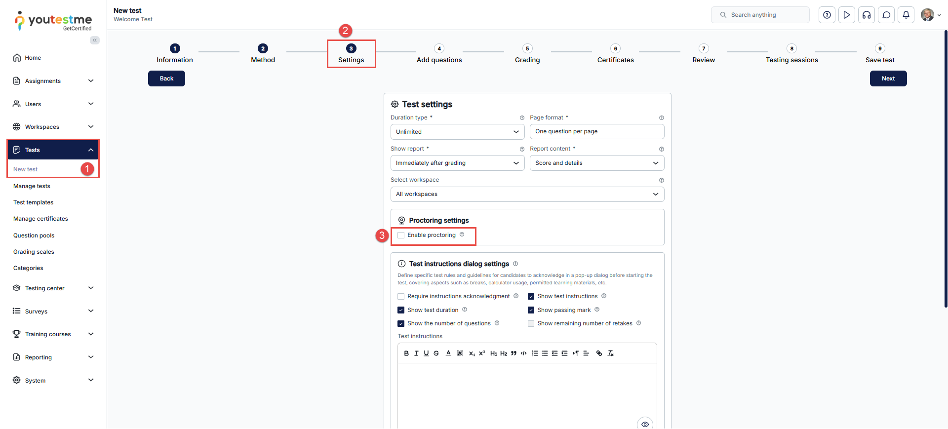
Task: Open Manage tests in sidebar
Action: (32, 186)
